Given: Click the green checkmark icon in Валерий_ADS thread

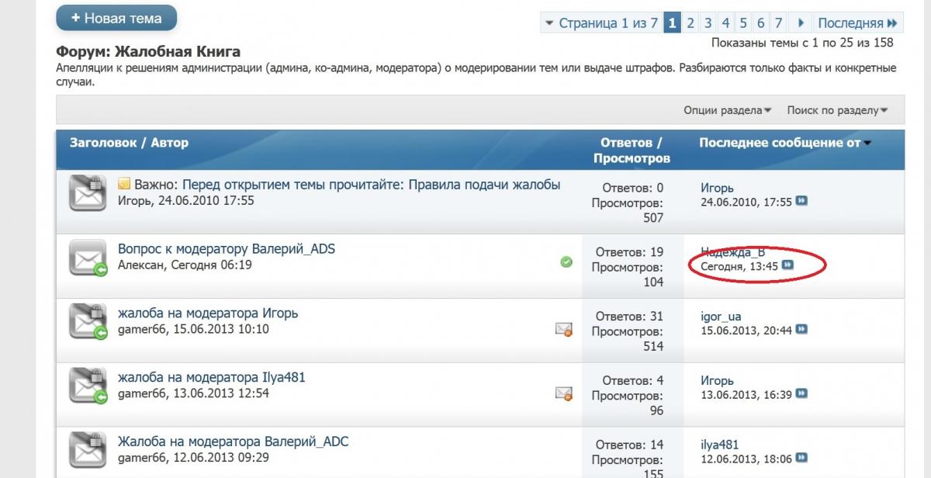Looking at the screenshot, I should [x=566, y=262].
